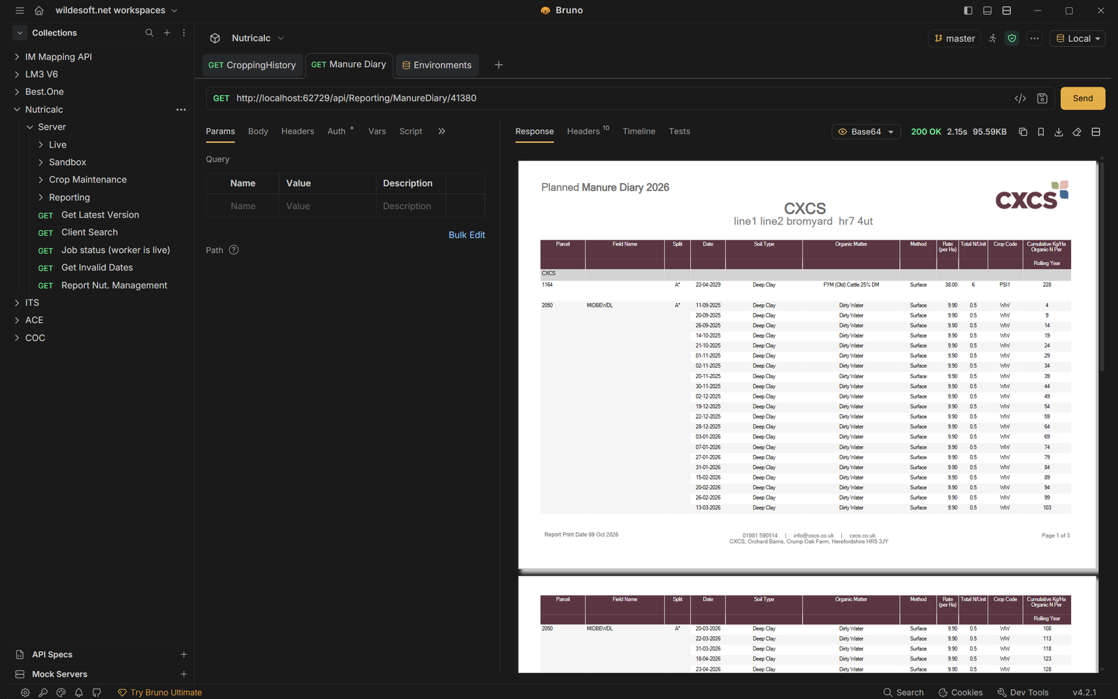Open the Base64 response format dropdown
Screen dimensions: 1118x699
[x=866, y=131]
